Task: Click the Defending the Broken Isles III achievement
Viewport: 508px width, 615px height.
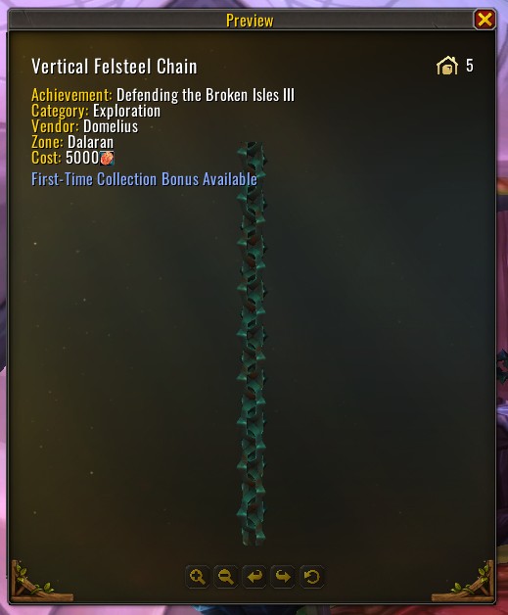Action: tap(206, 95)
